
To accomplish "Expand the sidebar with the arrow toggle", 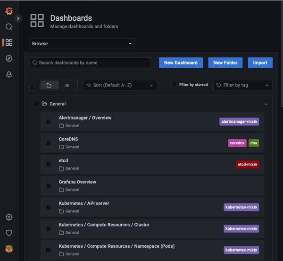I will pos(18,18).
